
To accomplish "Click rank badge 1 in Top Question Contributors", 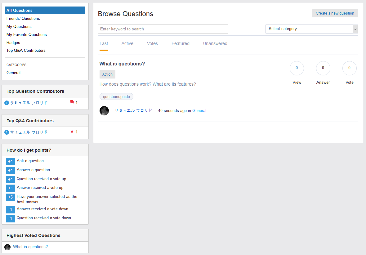I will coord(7,103).
